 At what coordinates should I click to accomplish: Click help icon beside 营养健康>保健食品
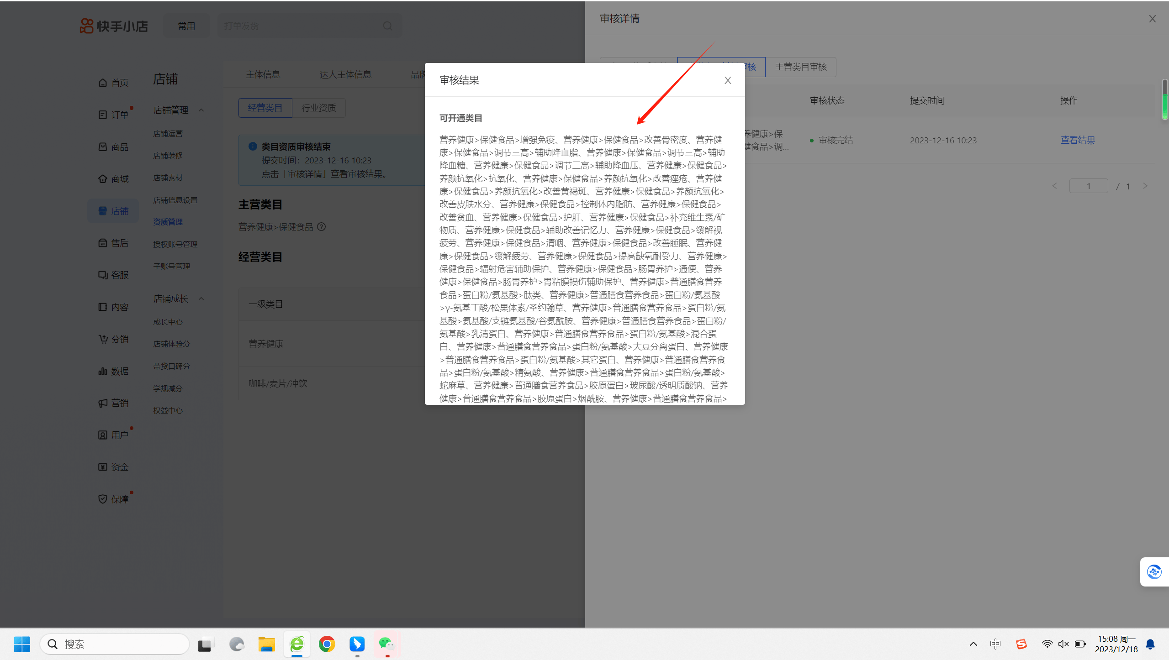(x=322, y=227)
